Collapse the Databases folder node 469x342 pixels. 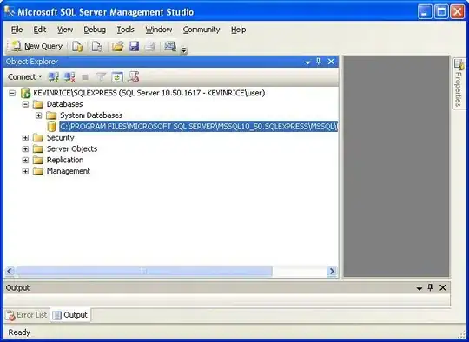(x=26, y=104)
